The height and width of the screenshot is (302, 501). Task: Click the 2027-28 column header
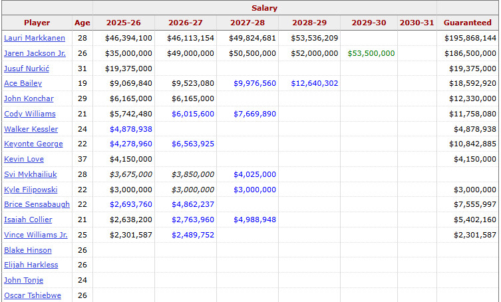pyautogui.click(x=248, y=23)
